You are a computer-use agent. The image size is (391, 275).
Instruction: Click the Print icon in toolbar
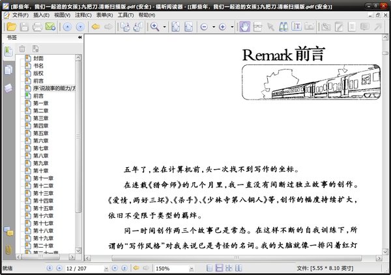click(x=38, y=27)
